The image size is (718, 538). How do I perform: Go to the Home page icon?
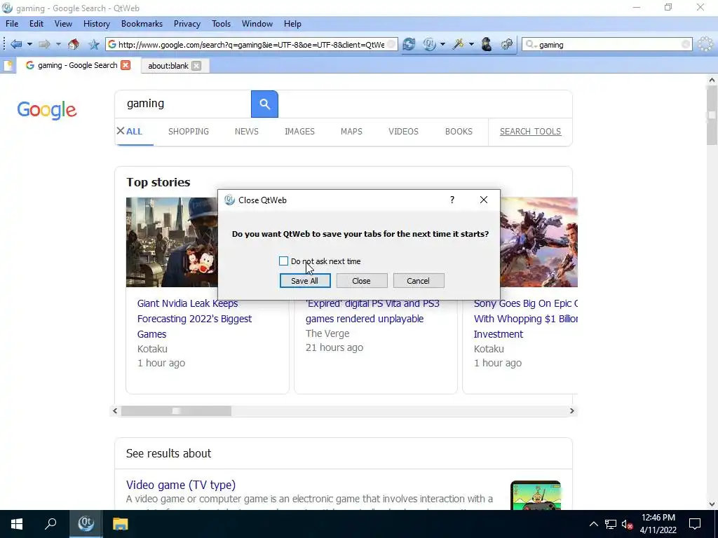point(73,44)
